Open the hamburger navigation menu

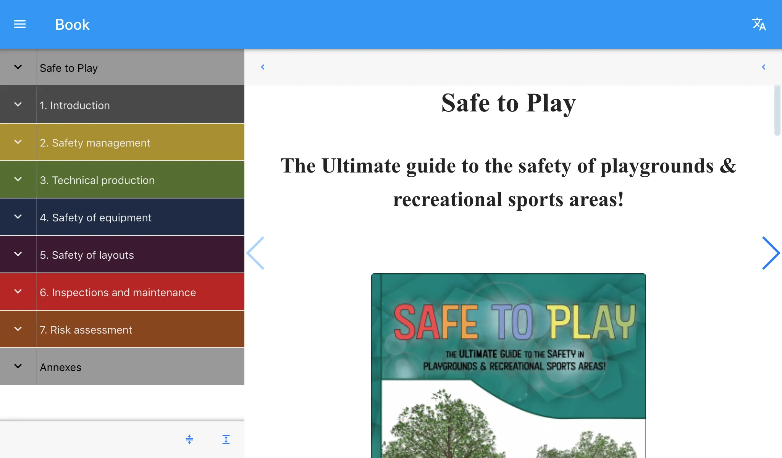[x=20, y=24]
